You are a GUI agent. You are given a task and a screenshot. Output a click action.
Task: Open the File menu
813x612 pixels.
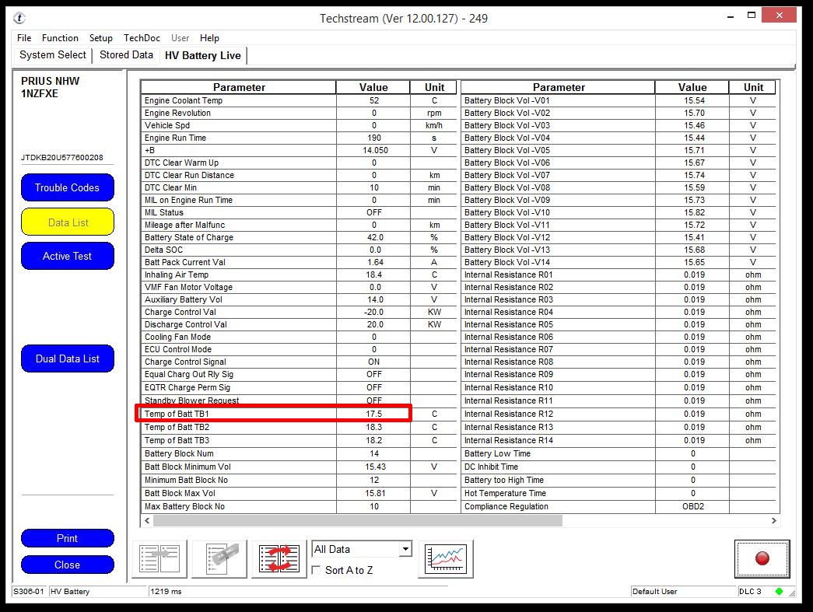coord(24,38)
